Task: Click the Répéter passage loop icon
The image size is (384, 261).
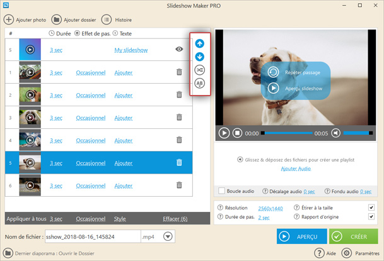Action: (273, 72)
